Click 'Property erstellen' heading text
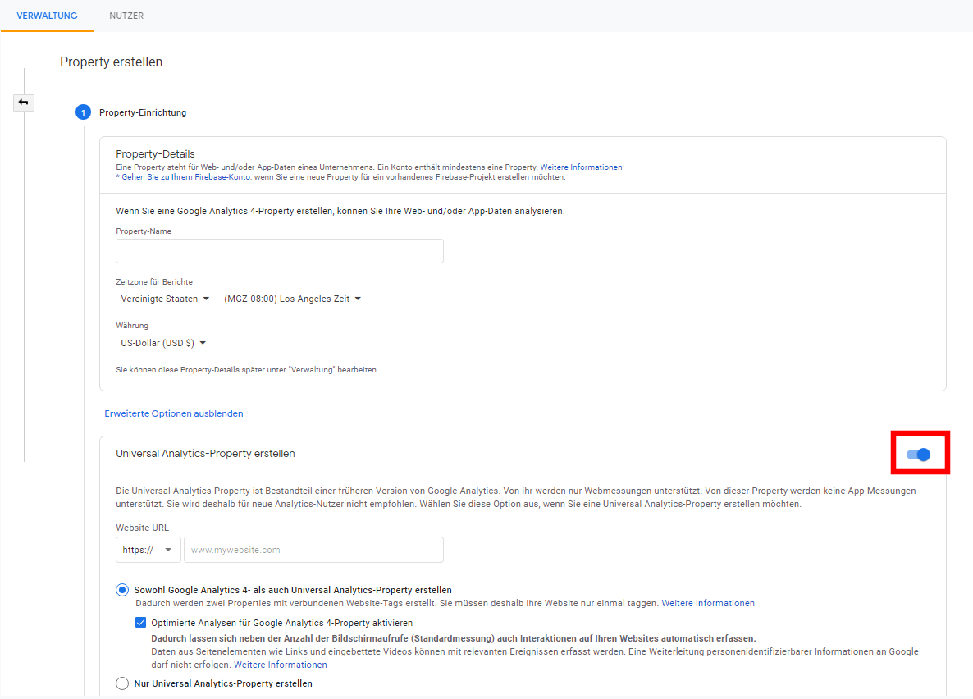 coord(111,62)
